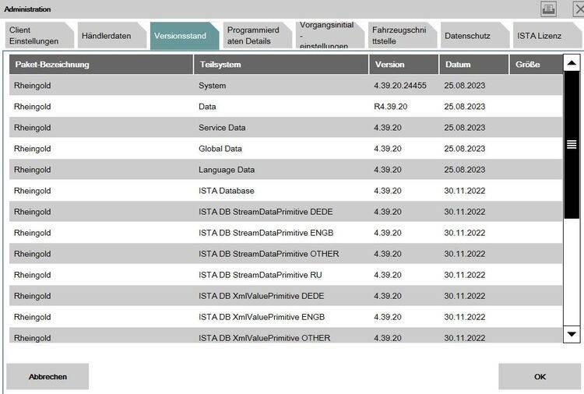
Task: Go to the ISTA Lizenz tab
Action: (547, 35)
